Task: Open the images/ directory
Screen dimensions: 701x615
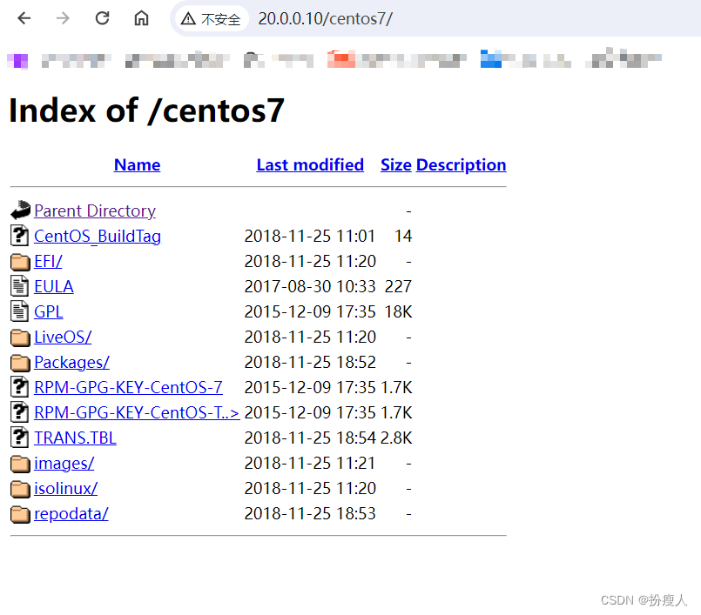Action: pos(64,463)
